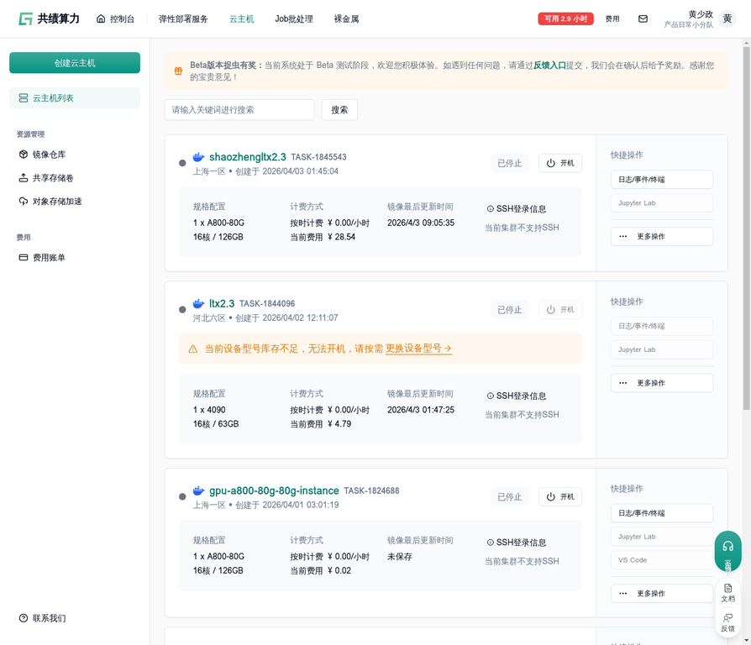
Task: Open the customer service headset widget
Action: tap(727, 551)
